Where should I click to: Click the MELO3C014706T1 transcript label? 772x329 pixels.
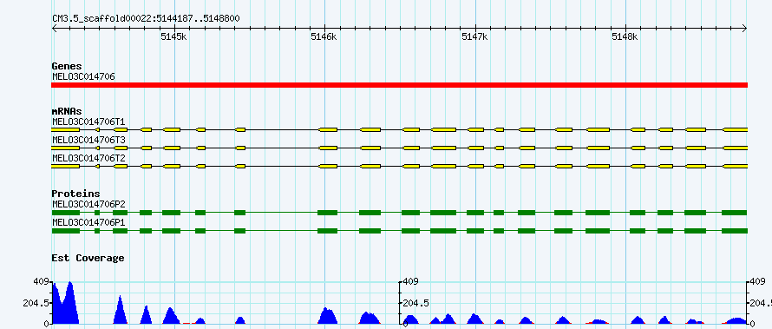(88, 122)
